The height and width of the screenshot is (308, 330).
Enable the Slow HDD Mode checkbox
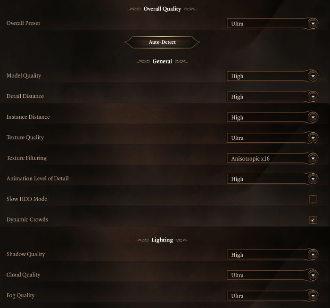[313, 199]
